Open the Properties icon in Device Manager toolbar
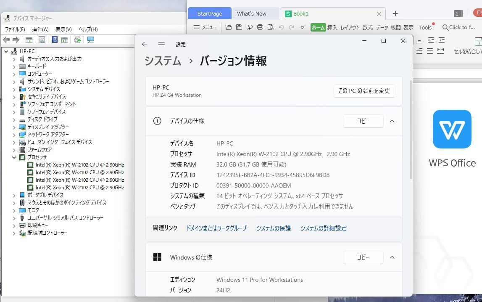482x302 pixels. click(42, 40)
